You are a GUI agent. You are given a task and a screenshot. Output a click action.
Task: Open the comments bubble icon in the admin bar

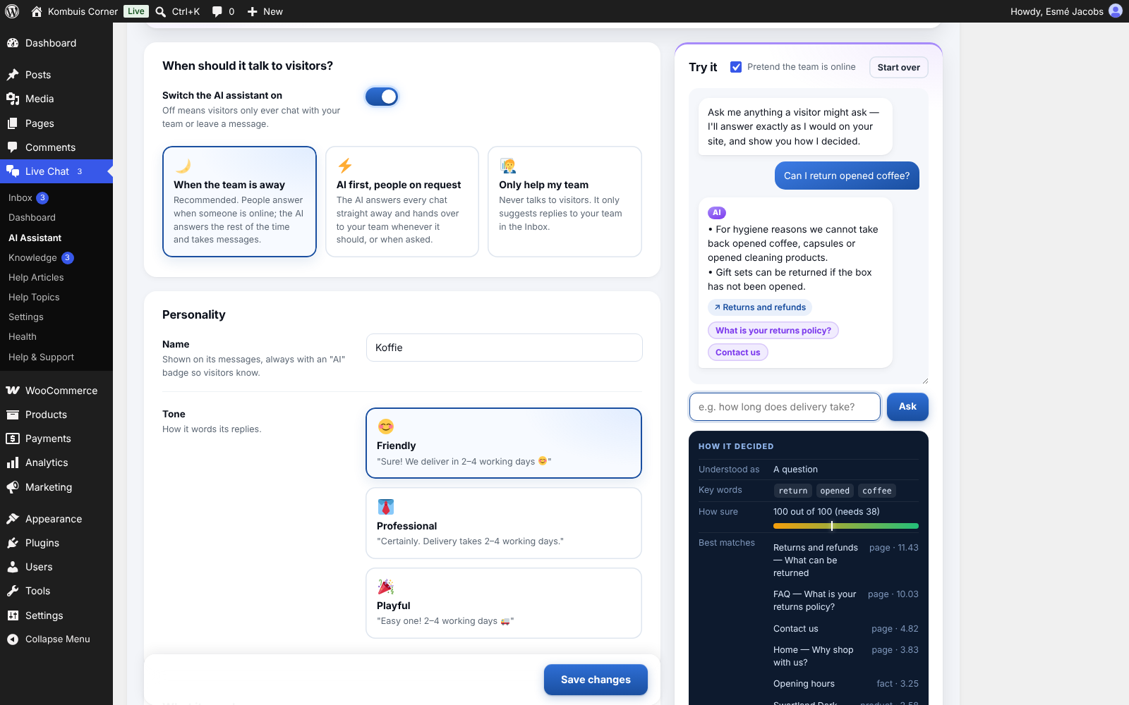[x=217, y=11]
